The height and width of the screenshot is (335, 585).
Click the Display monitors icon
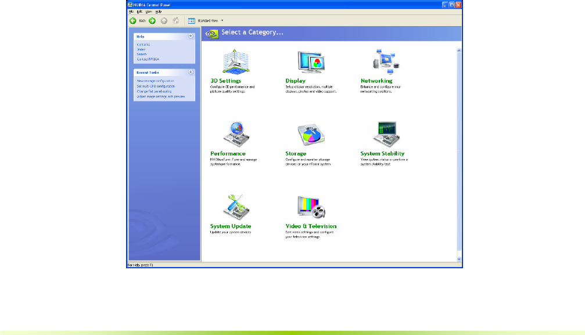pos(311,62)
